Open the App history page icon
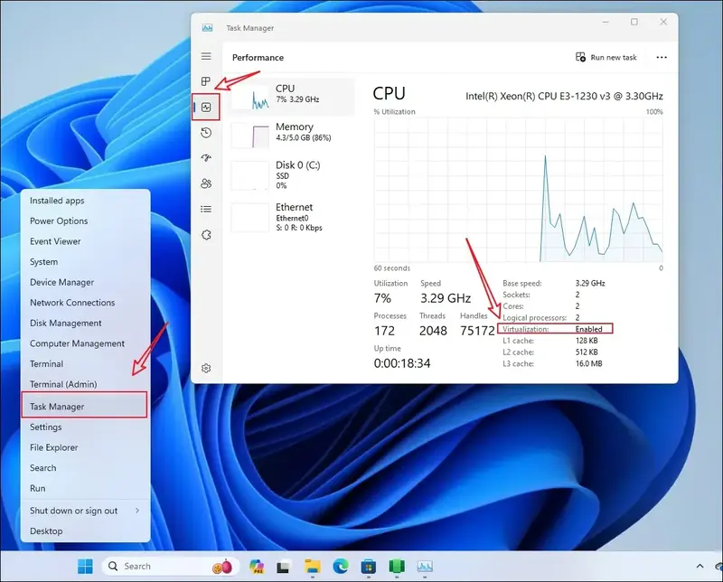The image size is (723, 582). 206,133
